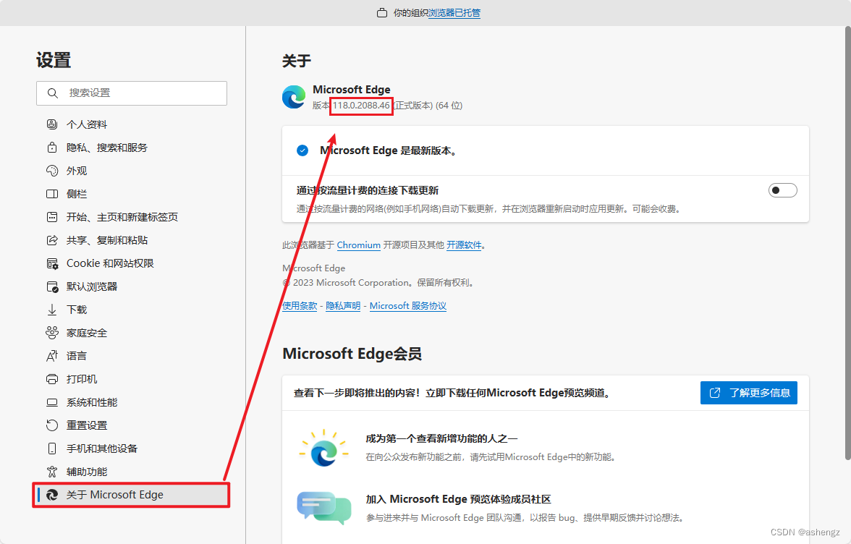Click the blue checkmark up-to-date icon
Viewport: 851px width, 544px height.
tap(302, 150)
